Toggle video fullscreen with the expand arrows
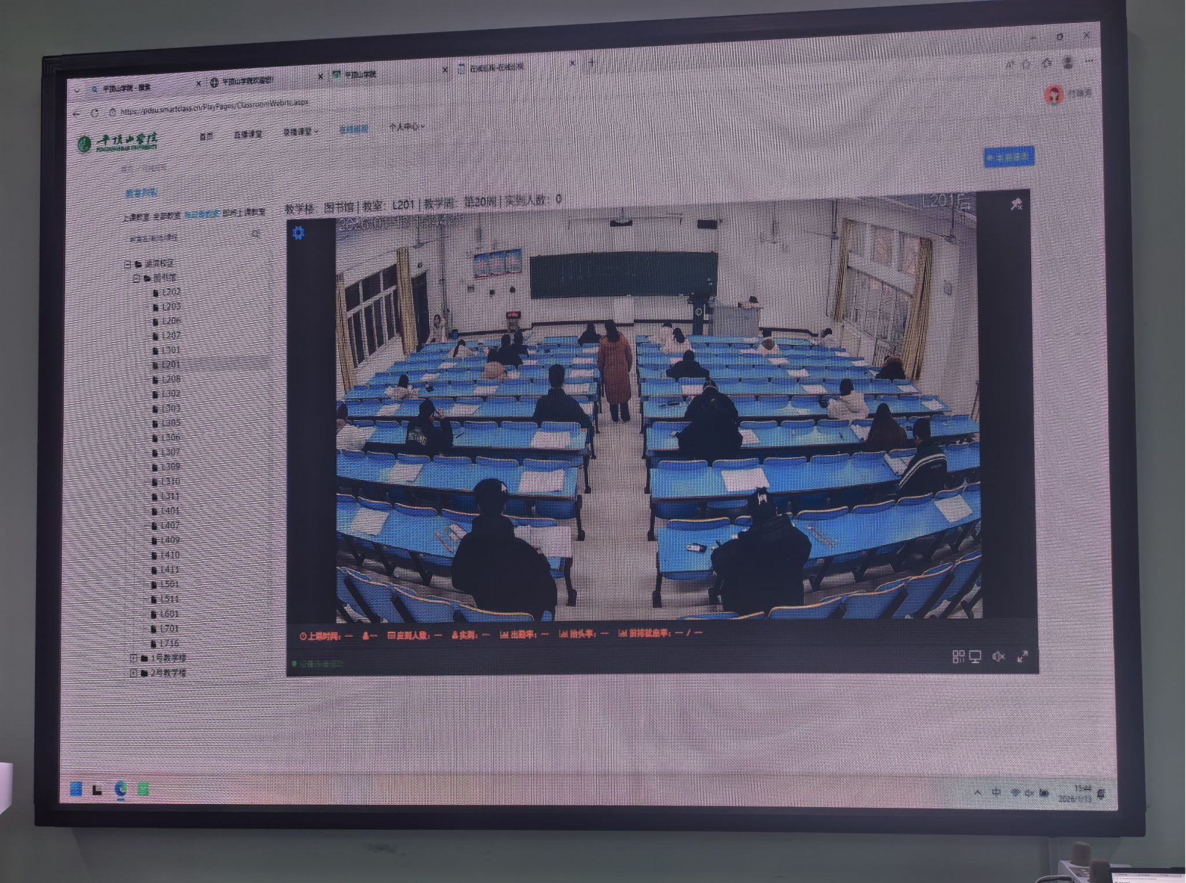1186x883 pixels. click(1023, 656)
